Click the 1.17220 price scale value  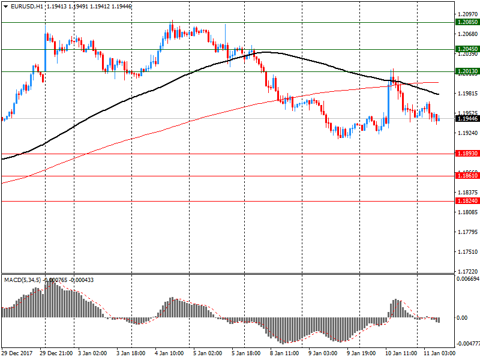click(467, 272)
